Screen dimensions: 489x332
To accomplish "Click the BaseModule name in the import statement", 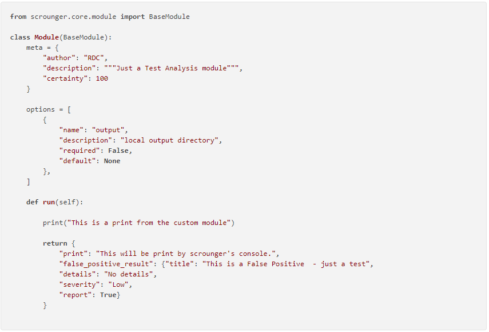I will coord(169,17).
